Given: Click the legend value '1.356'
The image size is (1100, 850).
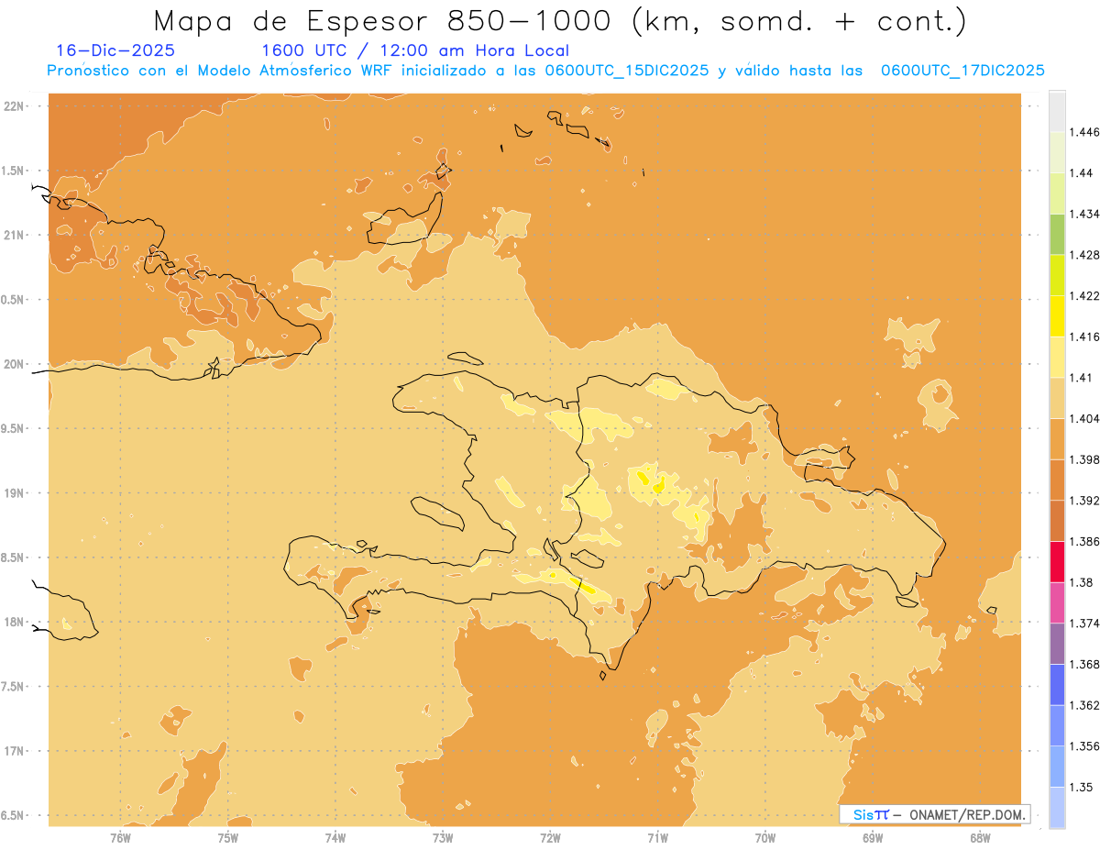Looking at the screenshot, I should [1084, 746].
